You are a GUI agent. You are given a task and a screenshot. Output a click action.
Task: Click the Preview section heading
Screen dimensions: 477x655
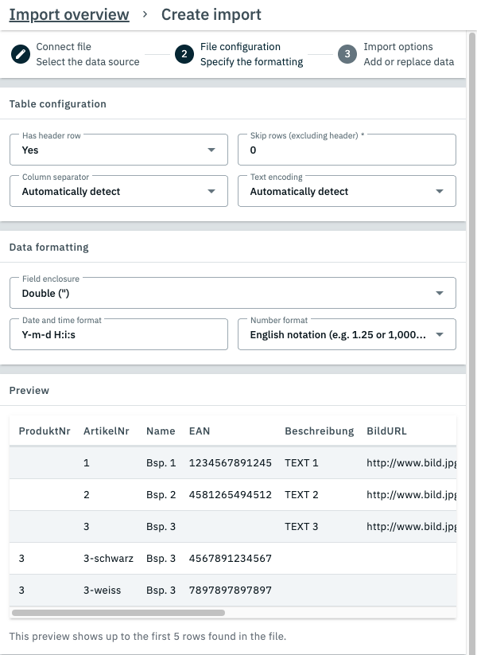[x=29, y=391]
